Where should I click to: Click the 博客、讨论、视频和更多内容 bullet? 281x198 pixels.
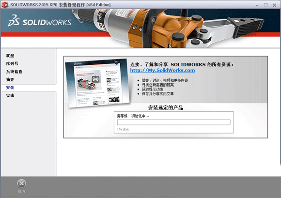click(x=165, y=80)
